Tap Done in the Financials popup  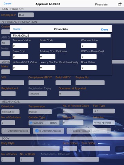(x=104, y=30)
